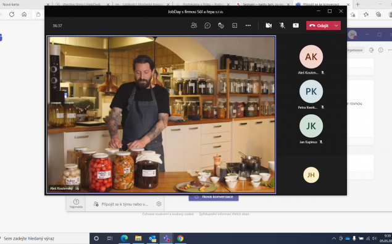Open Zpřístupnění informací třetích stran link
The width and height of the screenshot is (392, 244).
[x=224, y=214]
